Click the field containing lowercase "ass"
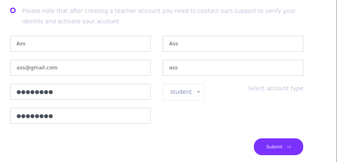This screenshot has height=162, width=337. pyautogui.click(x=233, y=68)
